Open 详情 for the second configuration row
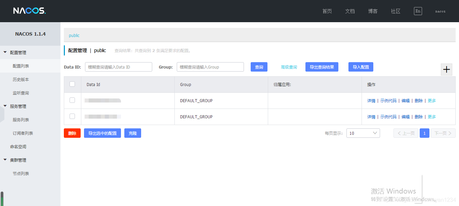 pyautogui.click(x=371, y=117)
